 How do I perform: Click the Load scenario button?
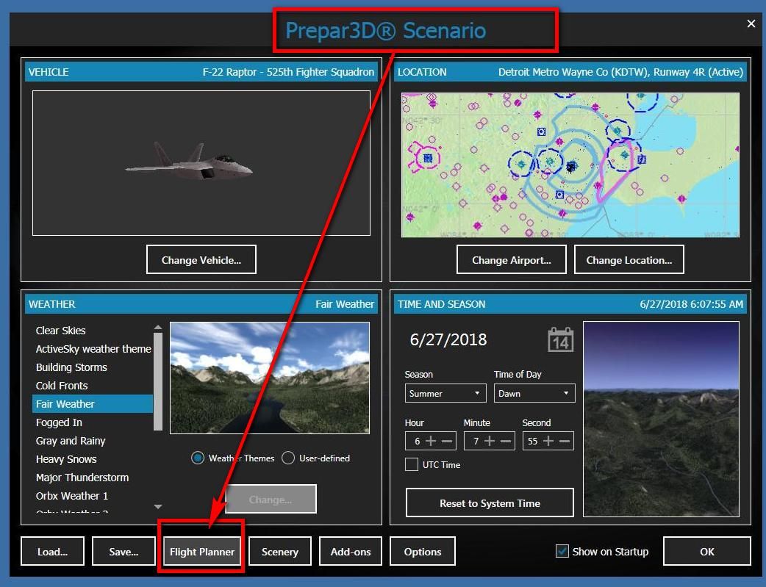53,551
